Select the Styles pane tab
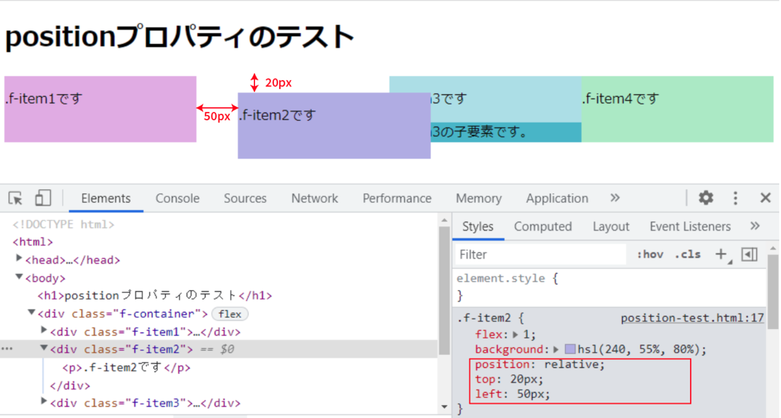Screen dimensions: 781x418 pyautogui.click(x=478, y=226)
